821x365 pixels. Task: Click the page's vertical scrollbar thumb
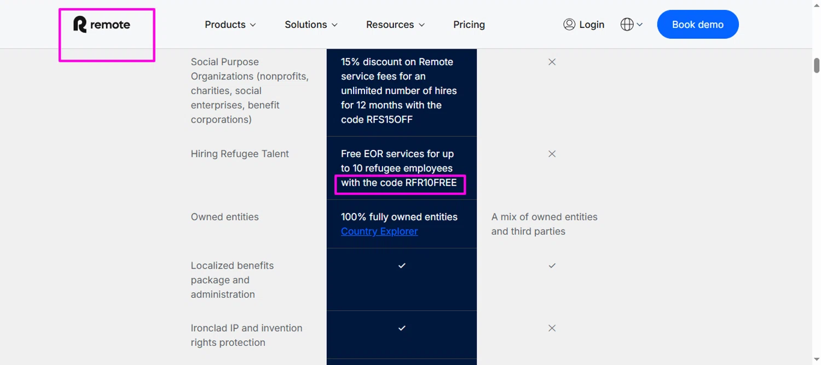[817, 65]
